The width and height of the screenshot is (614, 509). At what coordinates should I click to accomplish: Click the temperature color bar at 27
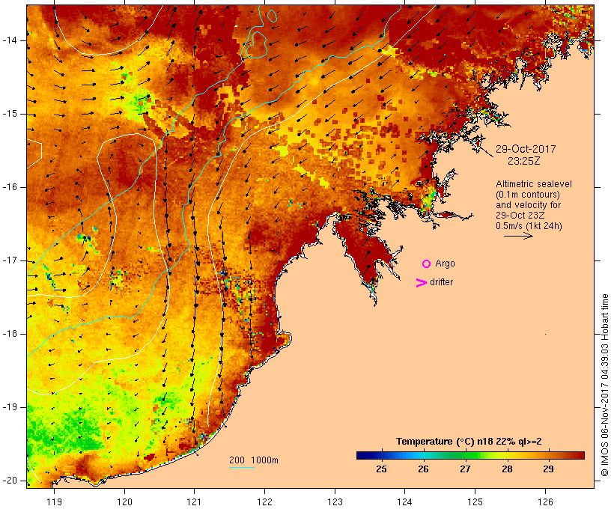(x=465, y=455)
